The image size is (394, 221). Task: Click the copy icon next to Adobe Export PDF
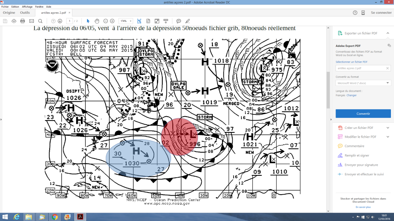389,46
